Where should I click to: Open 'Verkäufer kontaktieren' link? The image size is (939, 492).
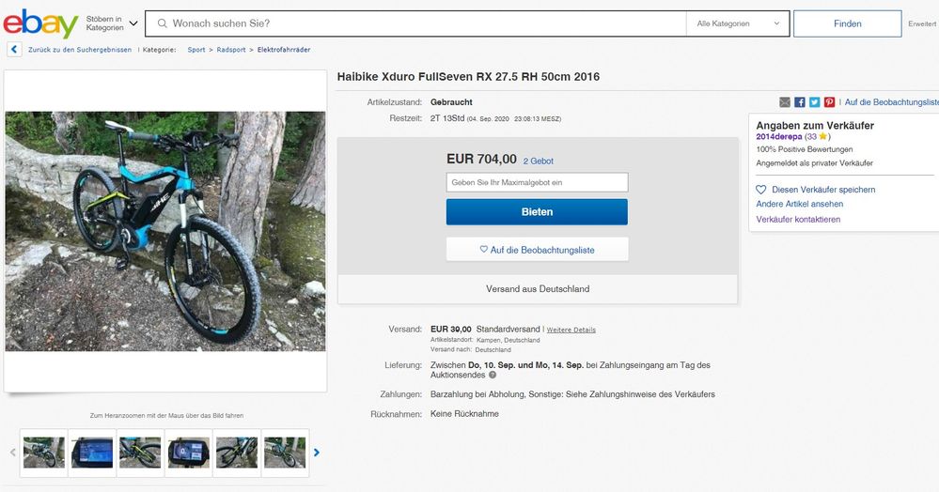[x=798, y=220]
